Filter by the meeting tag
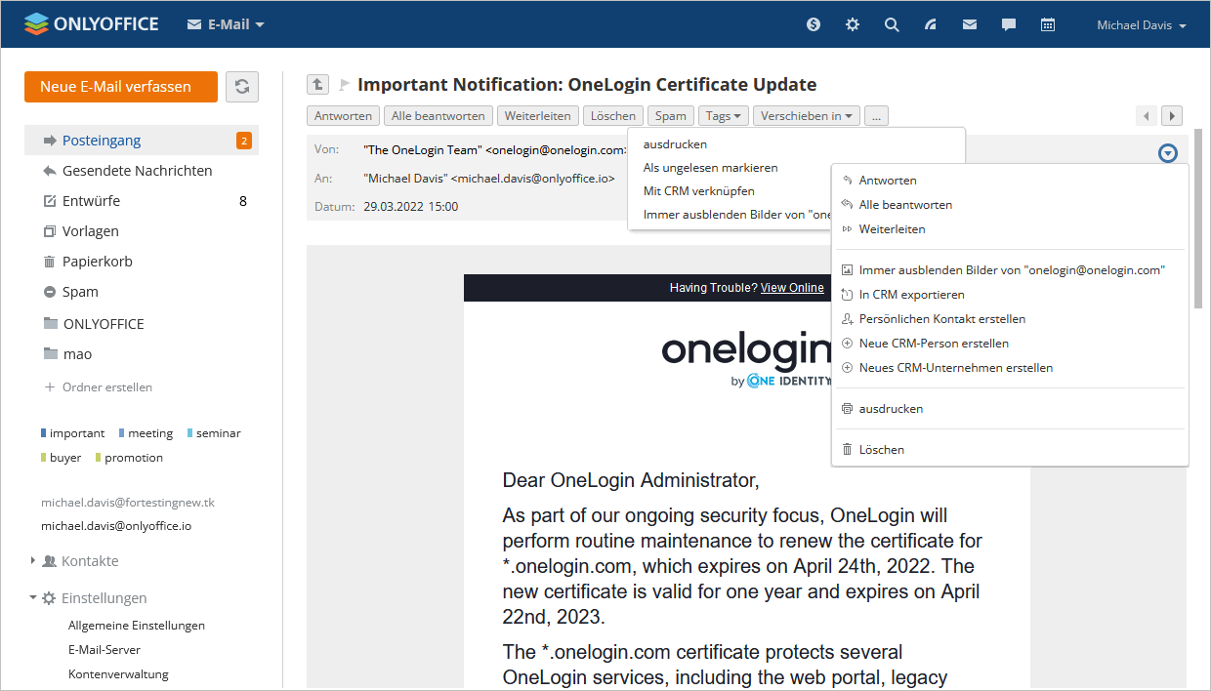 (146, 433)
